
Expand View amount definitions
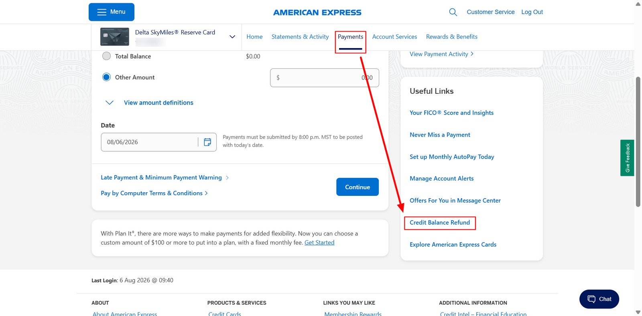(x=158, y=103)
